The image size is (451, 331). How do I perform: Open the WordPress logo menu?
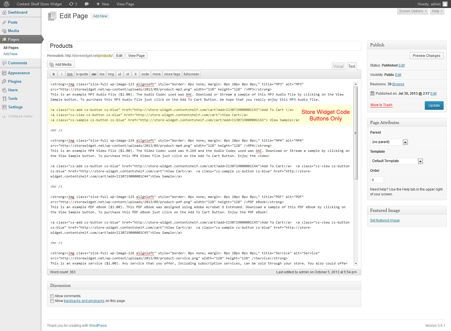point(6,4)
